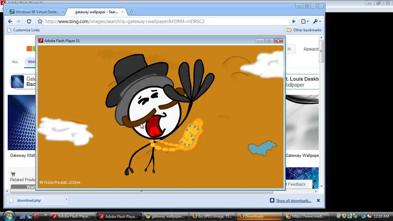Click the page horizontal scrollbar
The width and height of the screenshot is (393, 221).
coord(141,191)
